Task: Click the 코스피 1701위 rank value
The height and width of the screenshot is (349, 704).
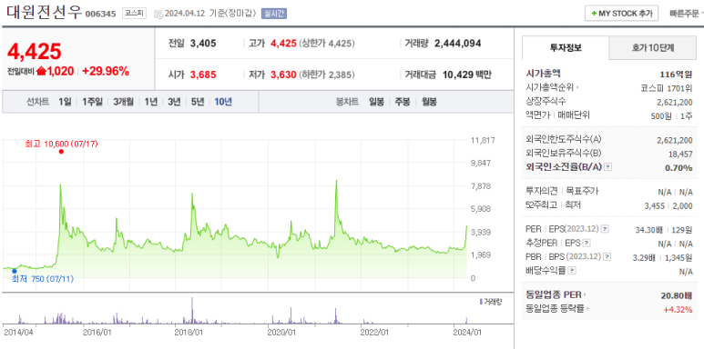Action: (x=667, y=88)
